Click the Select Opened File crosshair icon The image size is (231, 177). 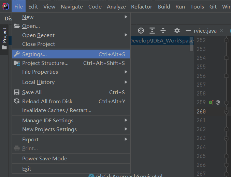click(141, 31)
